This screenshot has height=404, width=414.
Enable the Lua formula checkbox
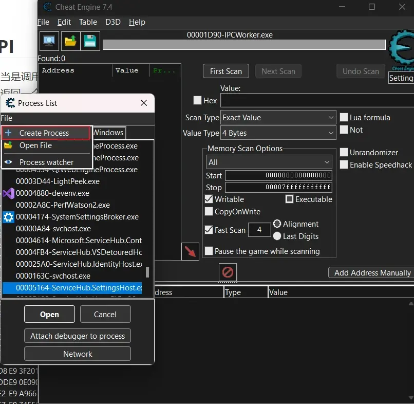point(344,117)
